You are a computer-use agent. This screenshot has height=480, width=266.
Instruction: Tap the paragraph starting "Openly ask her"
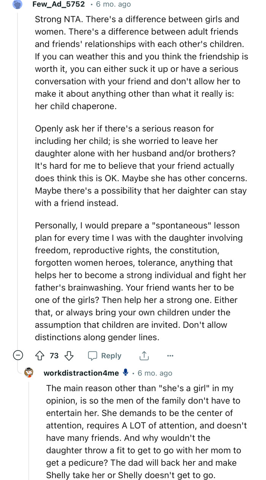coord(141,166)
